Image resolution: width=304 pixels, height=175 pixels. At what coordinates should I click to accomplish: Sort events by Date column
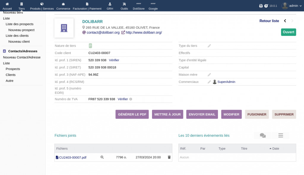[275, 149]
